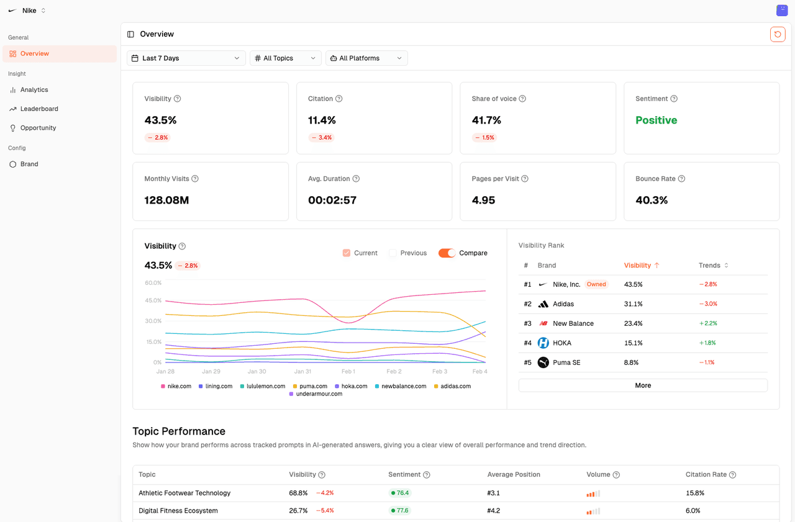
Task: Click the help icon next to Bounce Rate
Action: pyautogui.click(x=681, y=179)
